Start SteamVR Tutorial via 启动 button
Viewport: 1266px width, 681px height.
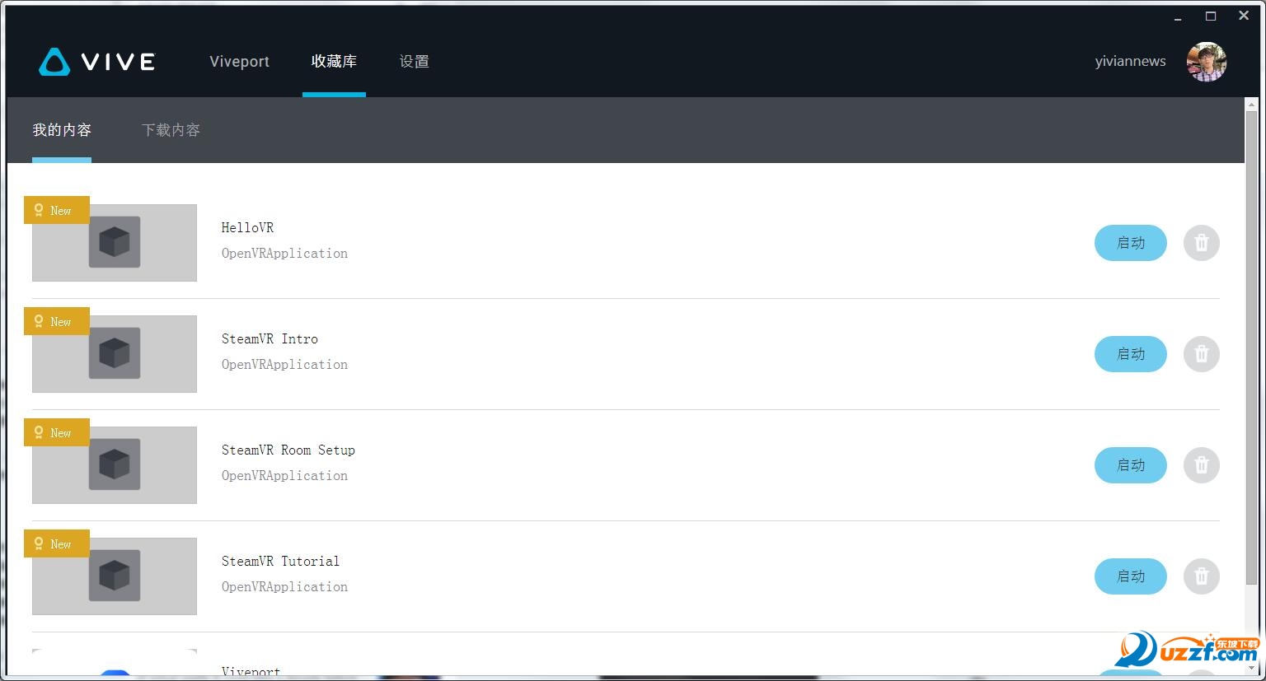pyautogui.click(x=1130, y=576)
